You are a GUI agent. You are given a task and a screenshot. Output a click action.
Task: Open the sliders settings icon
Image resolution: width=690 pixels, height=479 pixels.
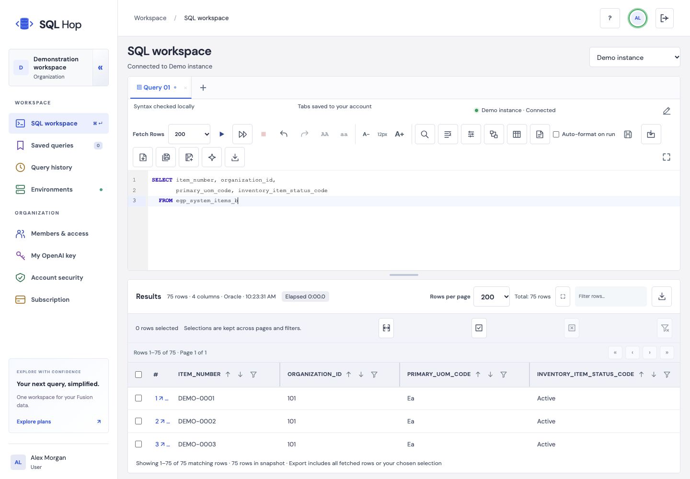pos(471,134)
